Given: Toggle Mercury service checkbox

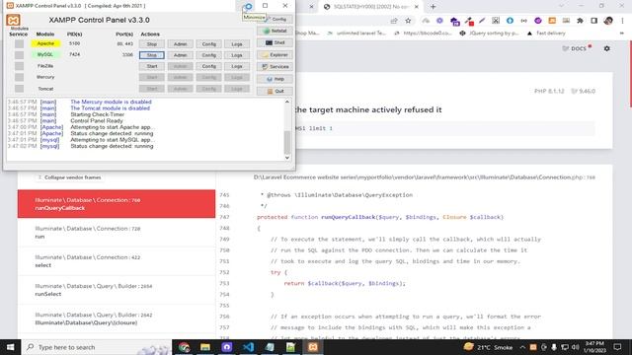Looking at the screenshot, I should 19,77.
